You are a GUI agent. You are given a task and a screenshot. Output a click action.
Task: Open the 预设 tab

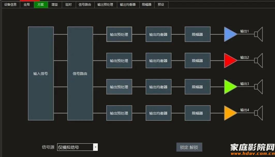(161, 4)
